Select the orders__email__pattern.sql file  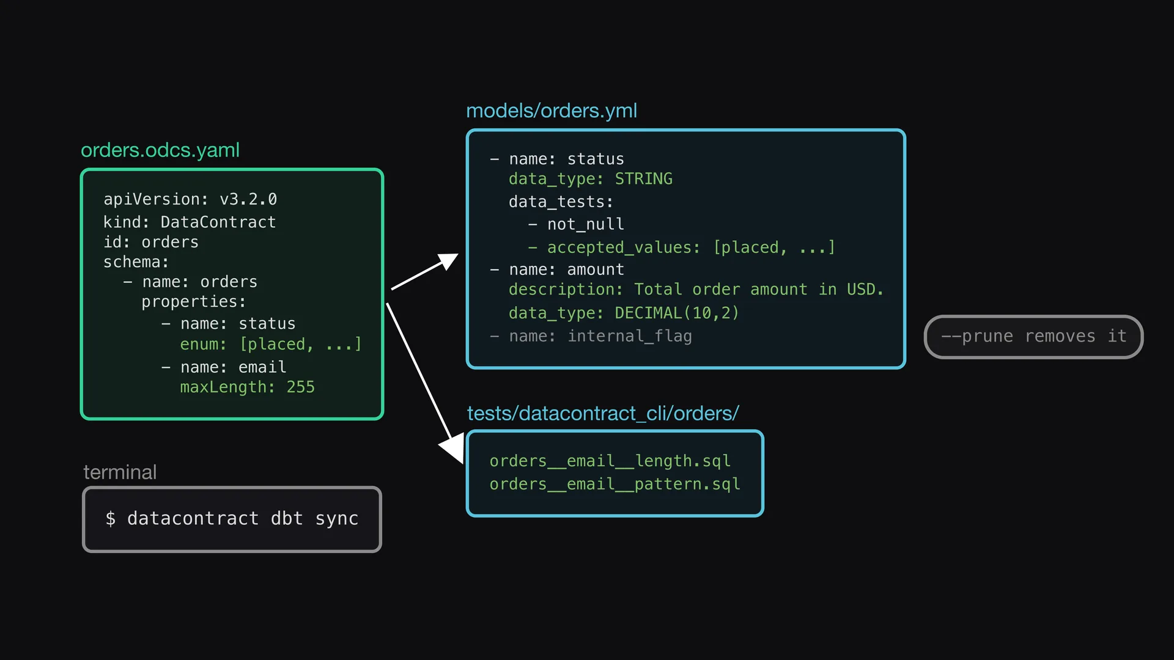[615, 485]
